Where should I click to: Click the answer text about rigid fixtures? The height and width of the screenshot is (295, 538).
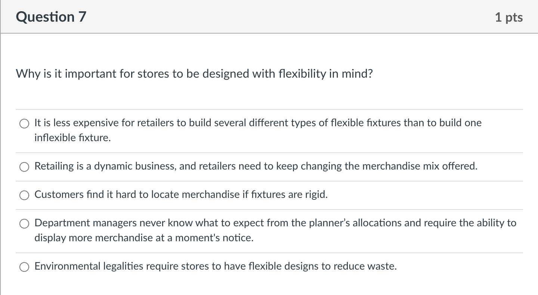point(181,195)
